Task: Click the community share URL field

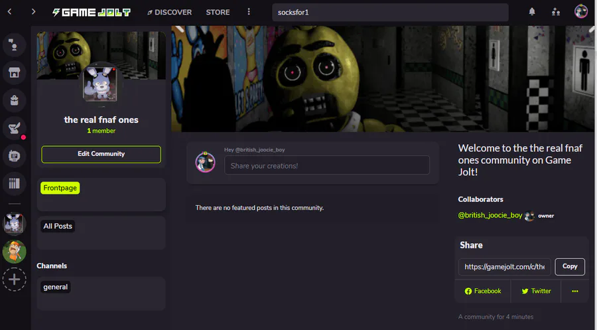Action: 505,267
